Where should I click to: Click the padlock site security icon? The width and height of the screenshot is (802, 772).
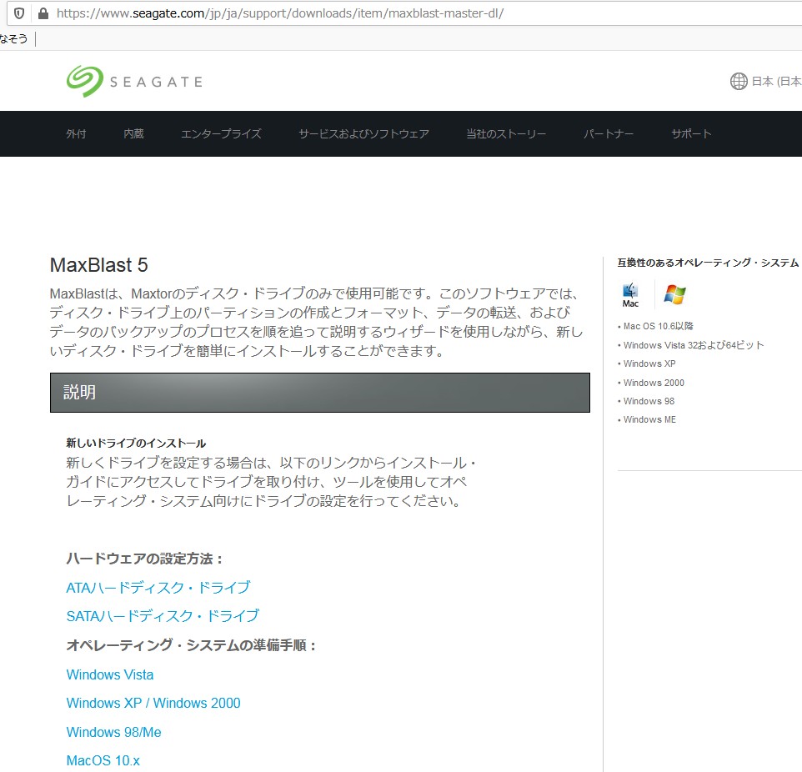point(43,13)
